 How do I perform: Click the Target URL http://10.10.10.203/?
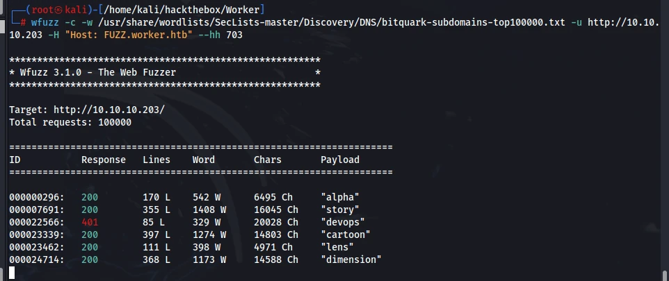click(108, 110)
